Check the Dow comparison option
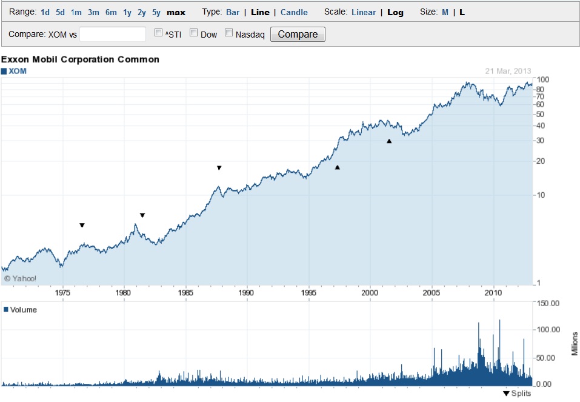The image size is (580, 402). point(192,32)
